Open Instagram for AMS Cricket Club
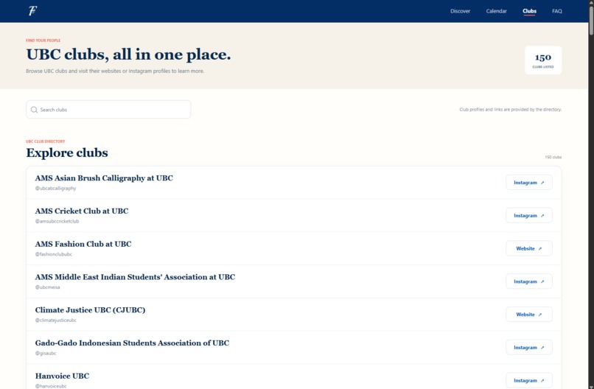The width and height of the screenshot is (594, 389). [x=529, y=216]
